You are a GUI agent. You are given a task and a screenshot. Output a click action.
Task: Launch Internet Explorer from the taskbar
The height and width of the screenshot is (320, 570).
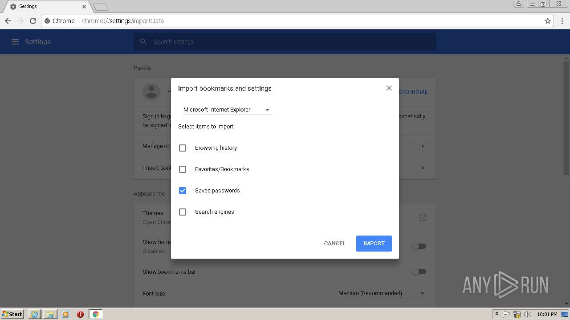pyautogui.click(x=34, y=314)
